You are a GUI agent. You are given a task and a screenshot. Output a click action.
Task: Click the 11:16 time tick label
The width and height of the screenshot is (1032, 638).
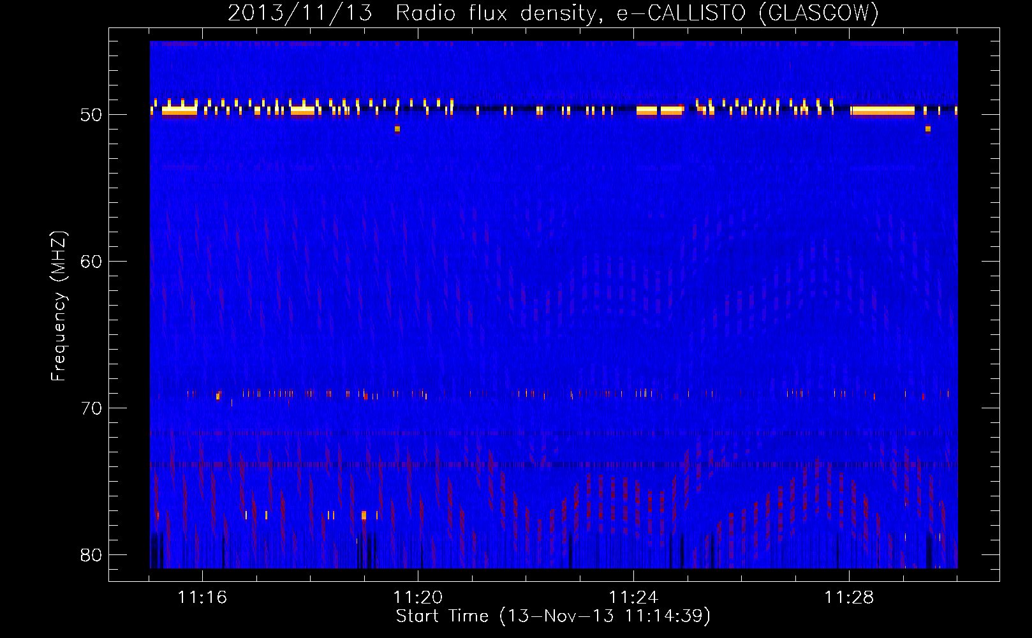click(202, 597)
